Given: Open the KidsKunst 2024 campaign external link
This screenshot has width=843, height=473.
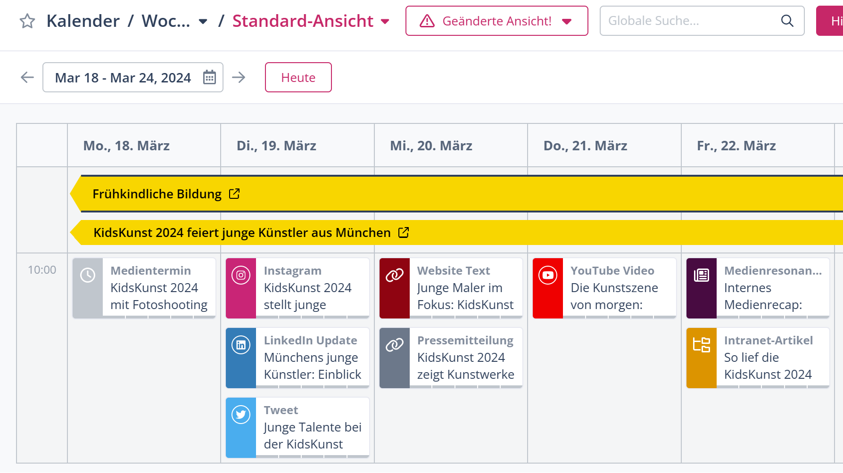Looking at the screenshot, I should (x=403, y=232).
